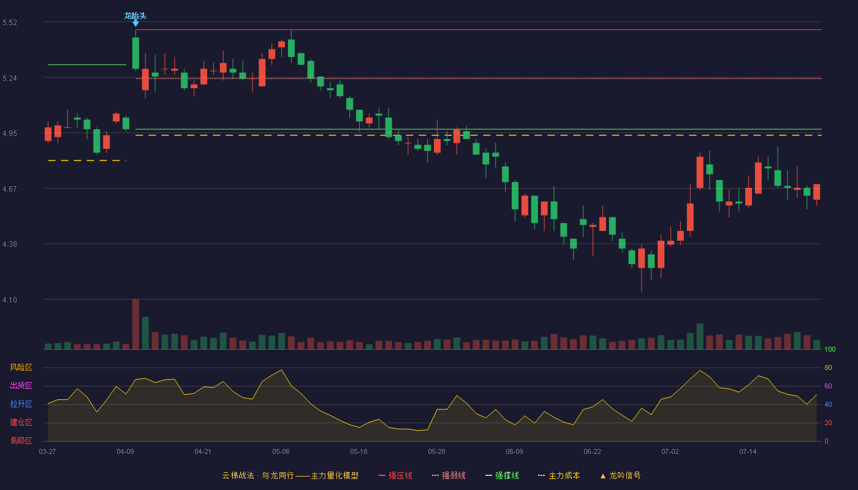Viewport: 858px width, 490px height.
Task: Click the magenta 60 indicator scale value
Action: (x=828, y=386)
